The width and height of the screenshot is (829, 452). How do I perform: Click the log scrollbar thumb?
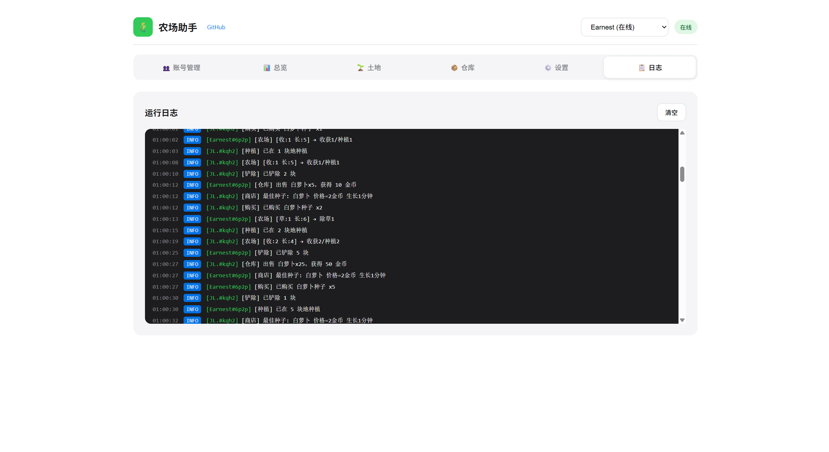682,174
